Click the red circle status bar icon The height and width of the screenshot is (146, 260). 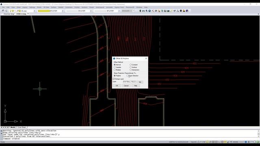click(222, 142)
